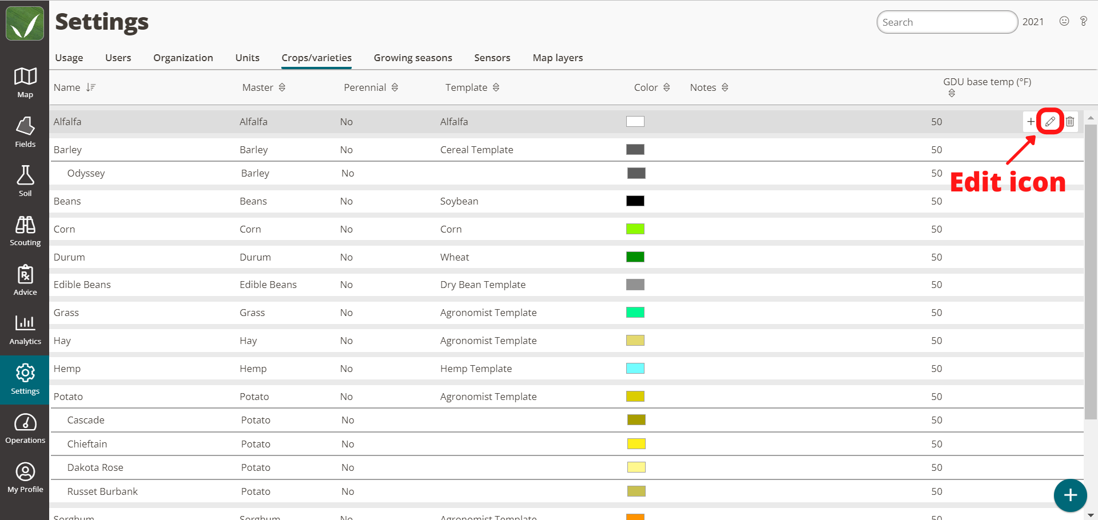
Task: Select the Hay crop name
Action: click(62, 341)
